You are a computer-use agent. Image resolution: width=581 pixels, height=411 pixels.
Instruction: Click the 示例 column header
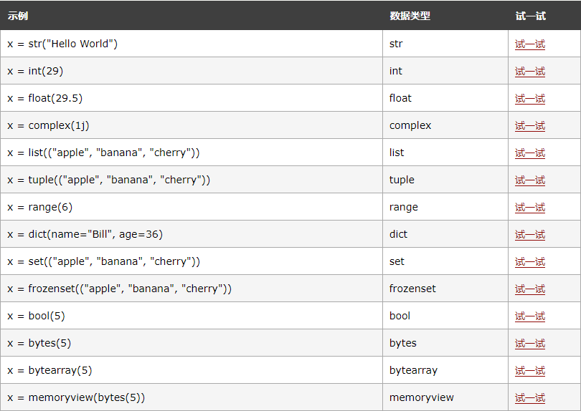18,16
